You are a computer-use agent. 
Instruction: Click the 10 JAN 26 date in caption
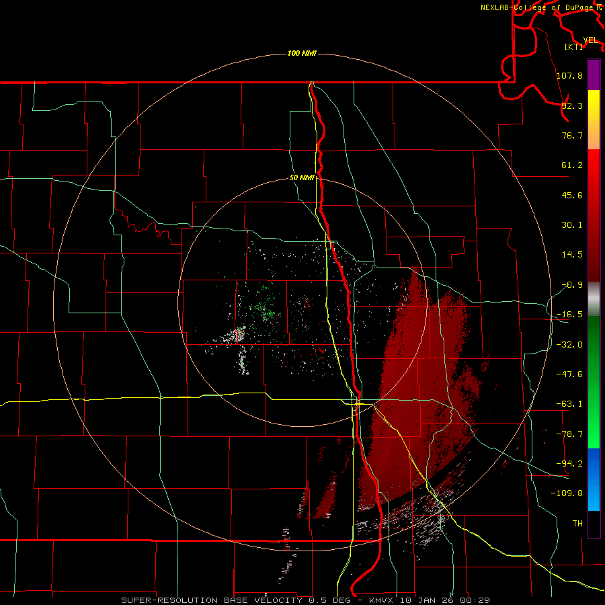428,600
